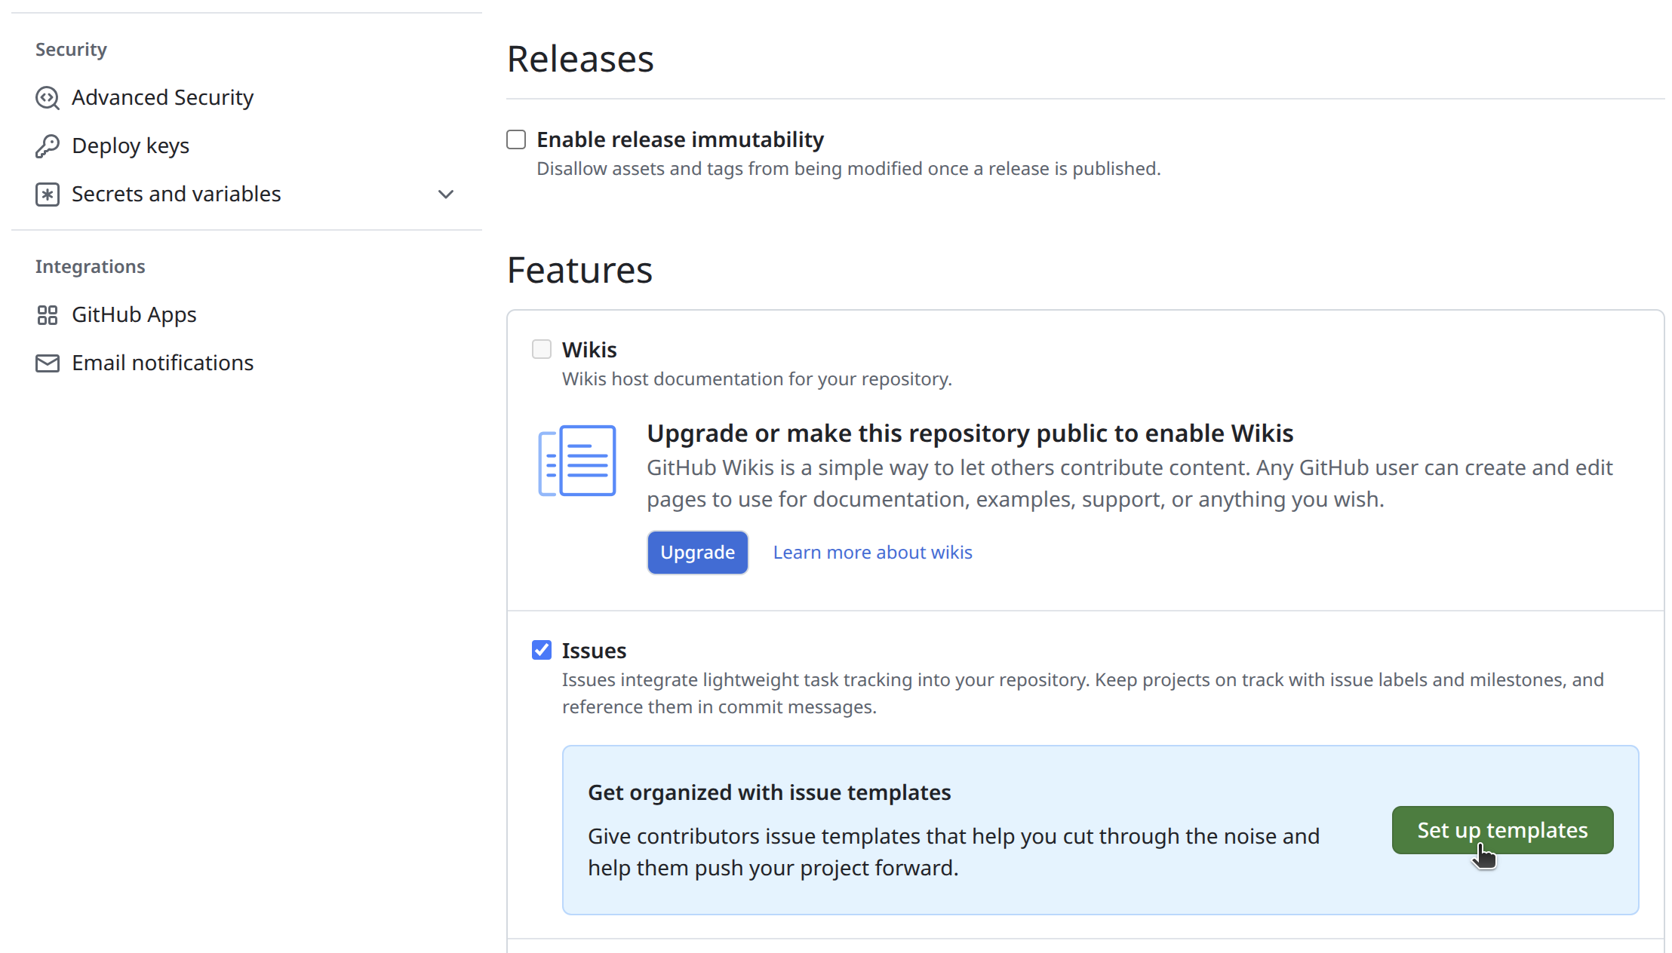Screen dimensions: 1672x953
Task: Open Deploy keys settings page
Action: click(x=131, y=146)
